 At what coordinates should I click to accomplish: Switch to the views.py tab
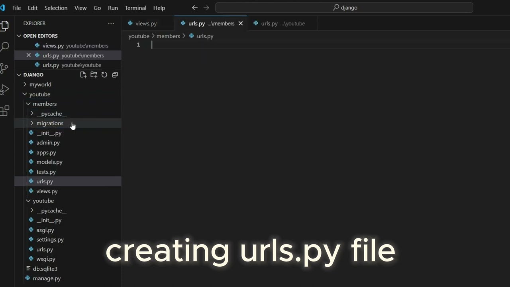(x=148, y=24)
